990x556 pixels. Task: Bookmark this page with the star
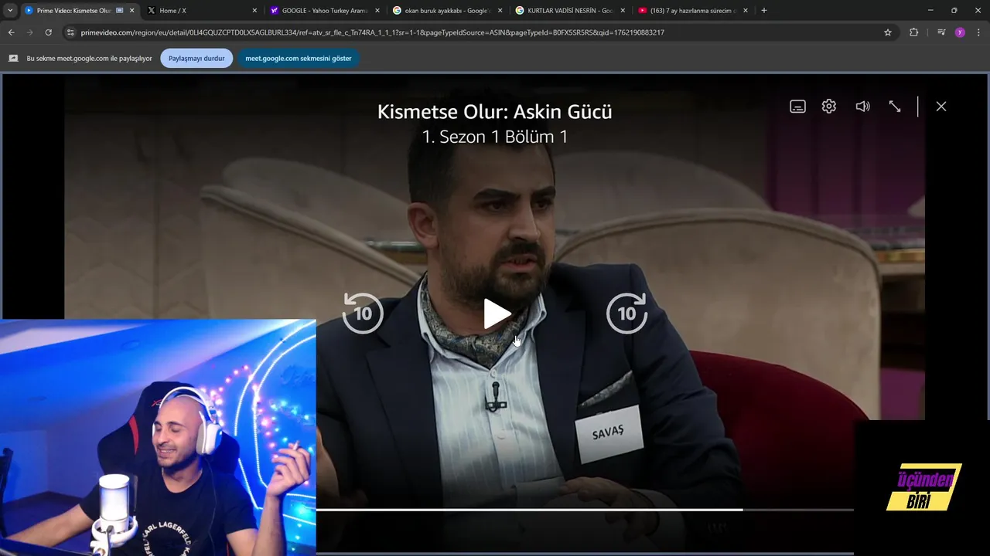888,32
